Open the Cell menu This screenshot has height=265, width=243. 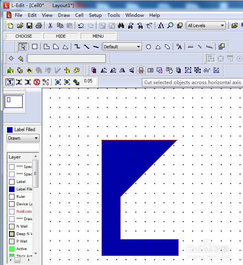click(x=79, y=15)
